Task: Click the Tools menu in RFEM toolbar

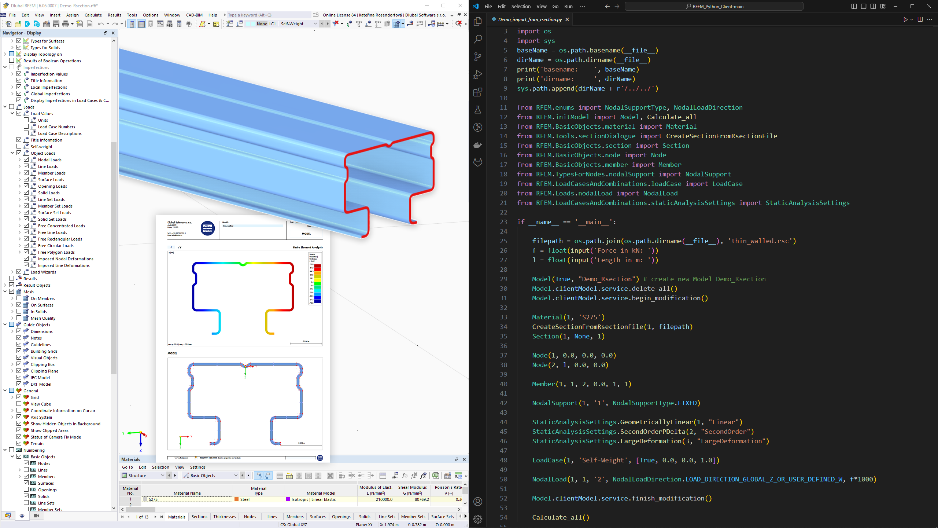Action: (x=132, y=14)
